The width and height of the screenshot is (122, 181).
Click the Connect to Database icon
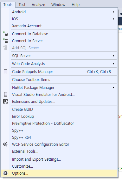5,34
